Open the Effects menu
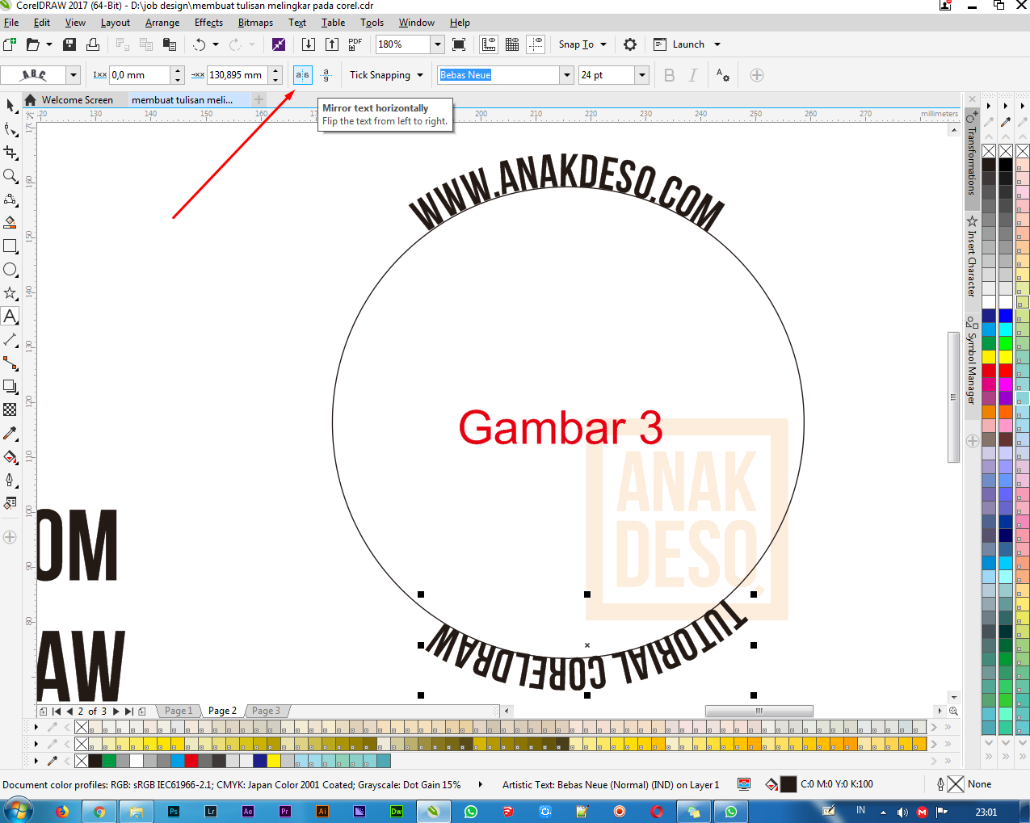 click(208, 23)
